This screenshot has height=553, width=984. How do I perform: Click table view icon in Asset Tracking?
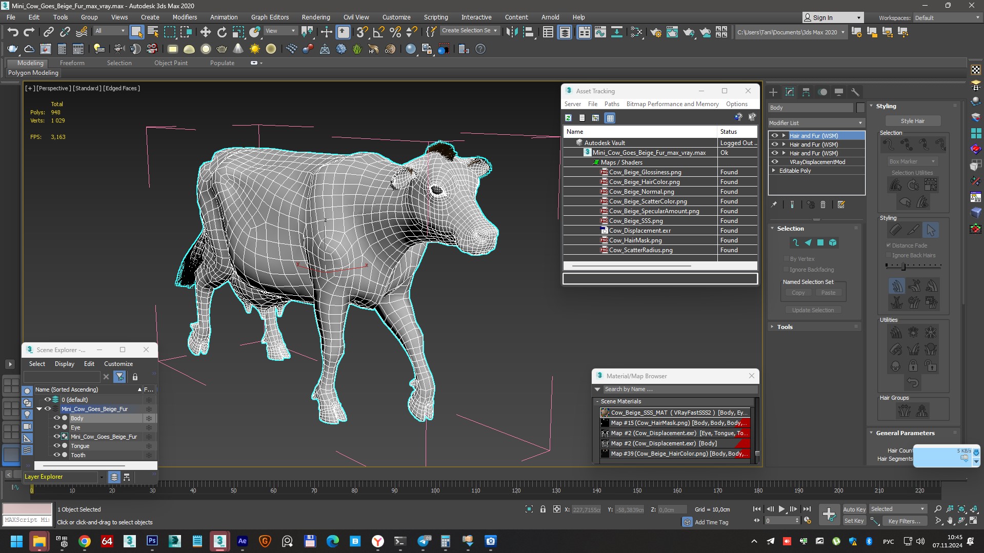click(610, 118)
